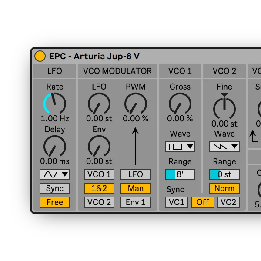261x261 pixels.
Task: Adjust the PWM amount knob
Action: click(136, 104)
